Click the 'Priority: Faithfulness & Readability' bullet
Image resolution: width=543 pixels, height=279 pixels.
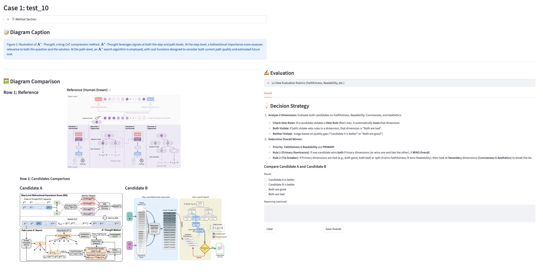[304, 147]
